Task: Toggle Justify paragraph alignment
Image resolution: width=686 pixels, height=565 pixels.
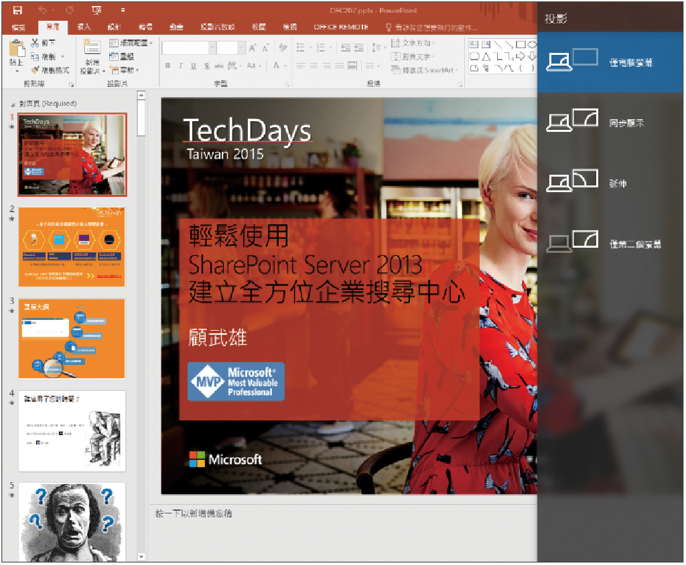Action: (340, 66)
